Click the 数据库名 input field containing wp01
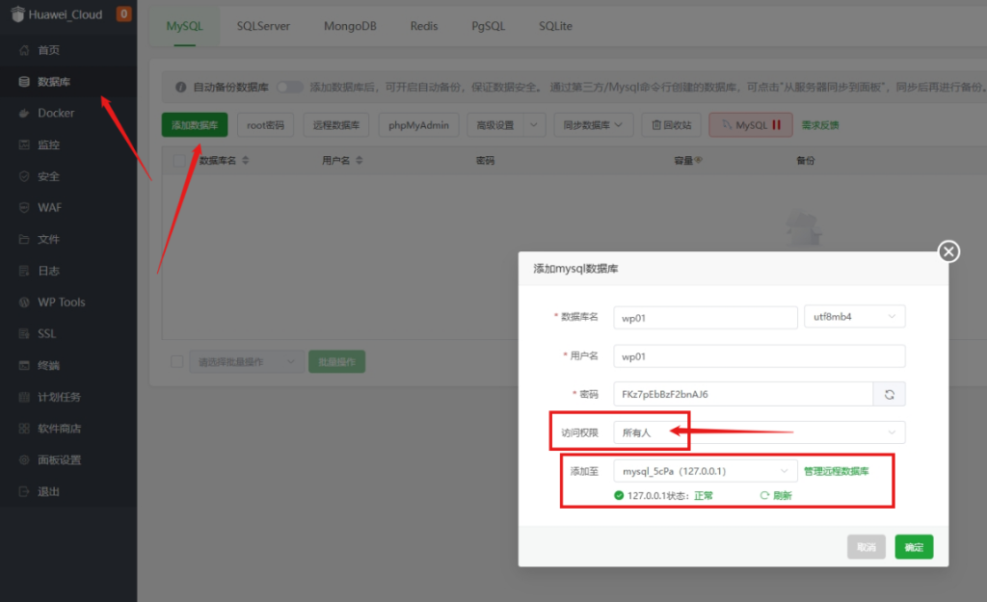This screenshot has height=602, width=987. (x=705, y=318)
